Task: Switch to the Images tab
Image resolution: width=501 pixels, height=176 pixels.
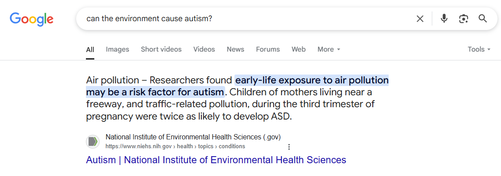Action: (118, 49)
